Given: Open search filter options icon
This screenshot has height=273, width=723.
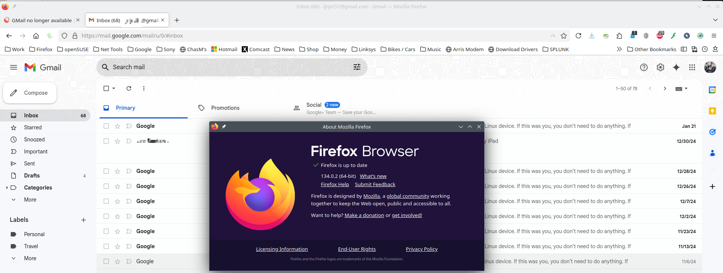Looking at the screenshot, I should [x=357, y=67].
